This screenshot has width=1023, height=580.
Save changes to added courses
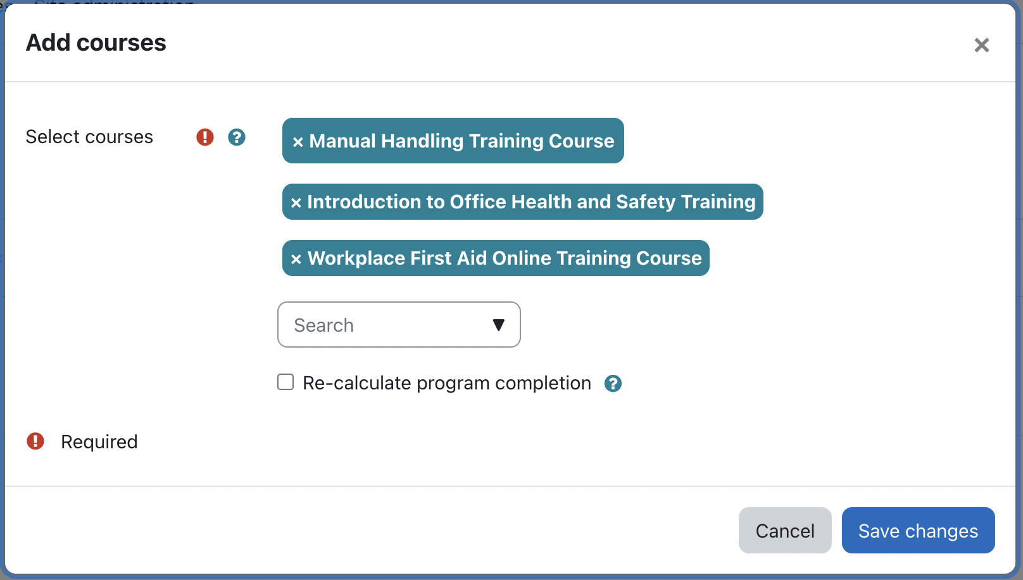click(918, 531)
